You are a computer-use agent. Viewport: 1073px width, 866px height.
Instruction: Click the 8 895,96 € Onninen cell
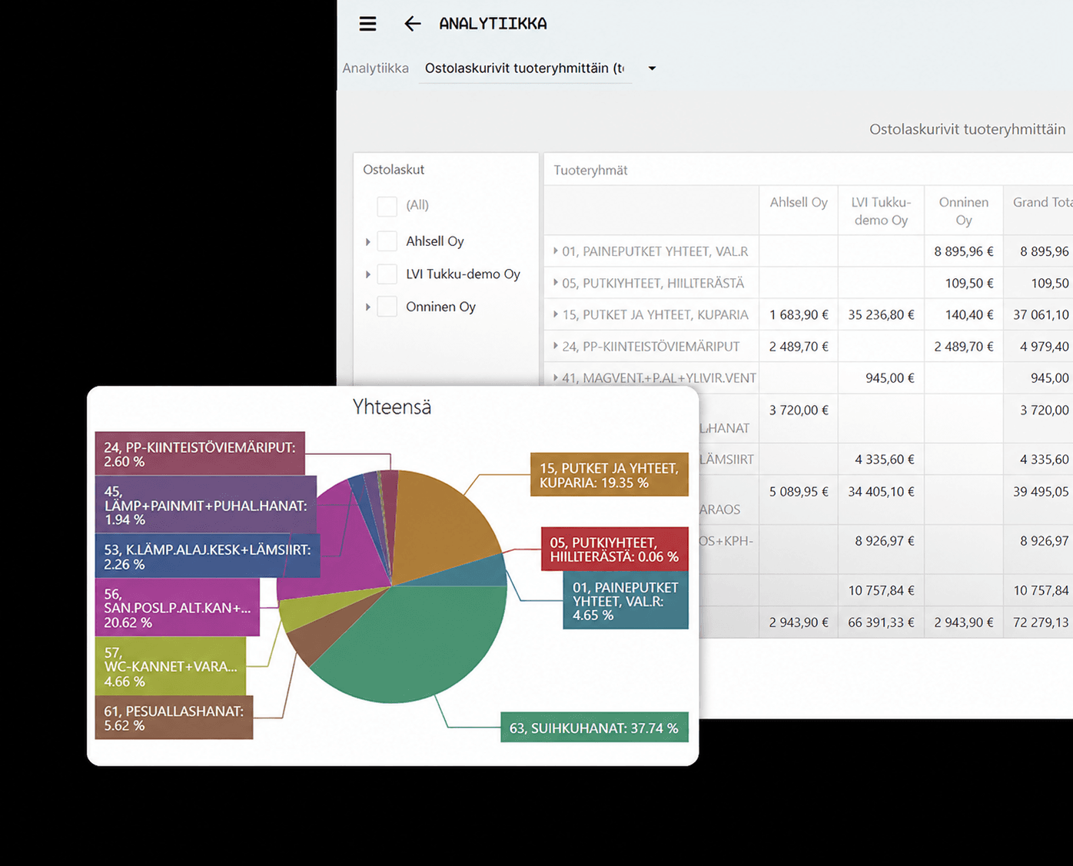[x=964, y=251]
